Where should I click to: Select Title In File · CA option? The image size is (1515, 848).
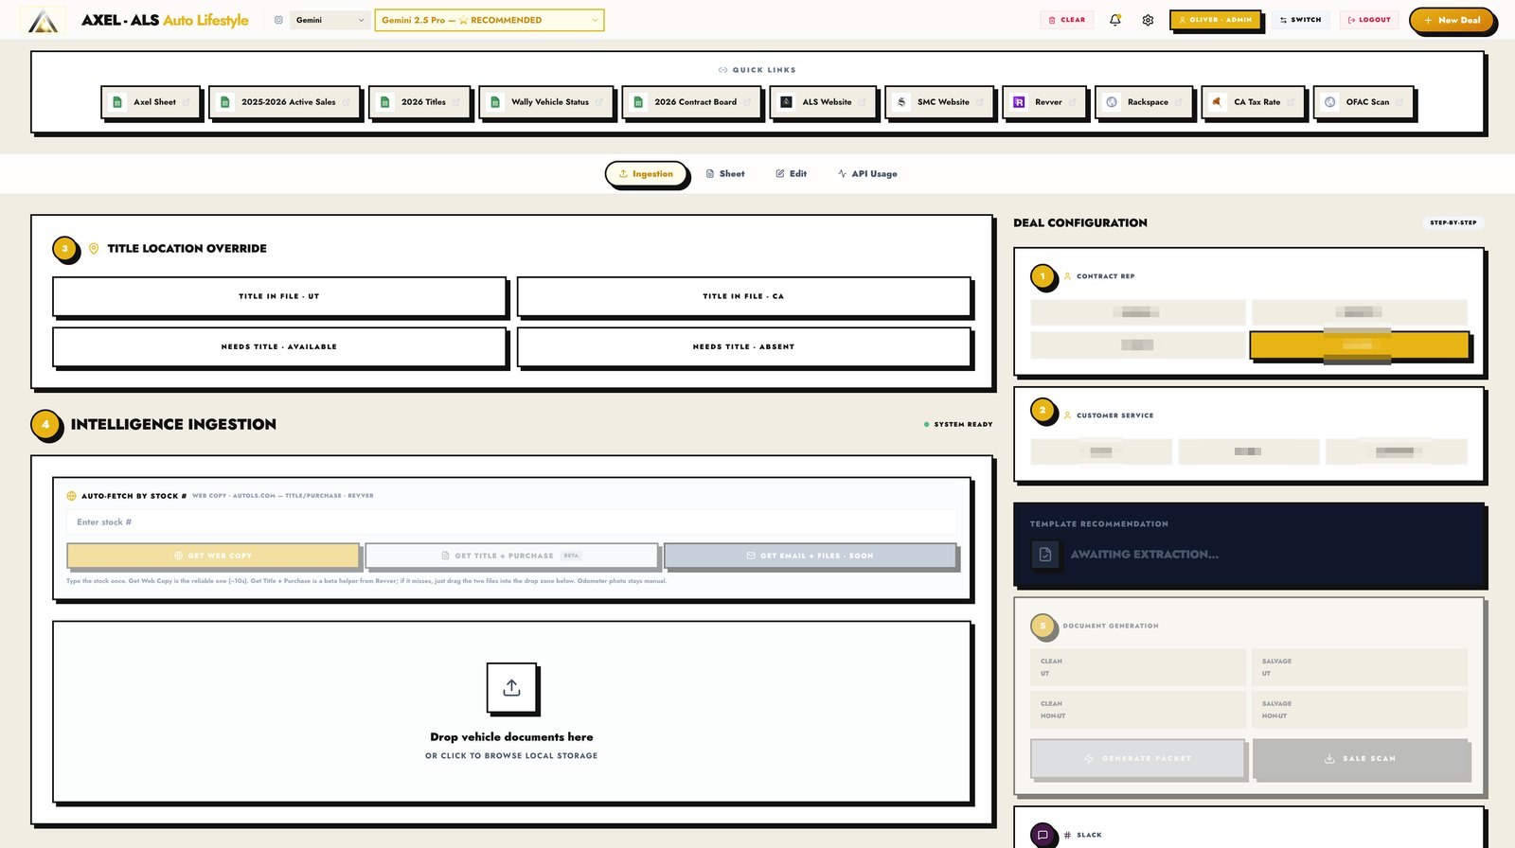(x=743, y=296)
